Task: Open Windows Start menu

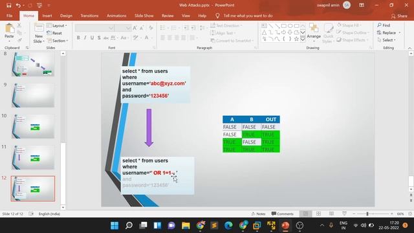Action: 114,225
